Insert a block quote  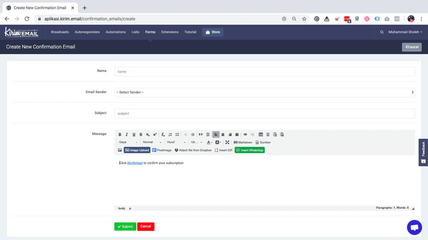[201, 134]
